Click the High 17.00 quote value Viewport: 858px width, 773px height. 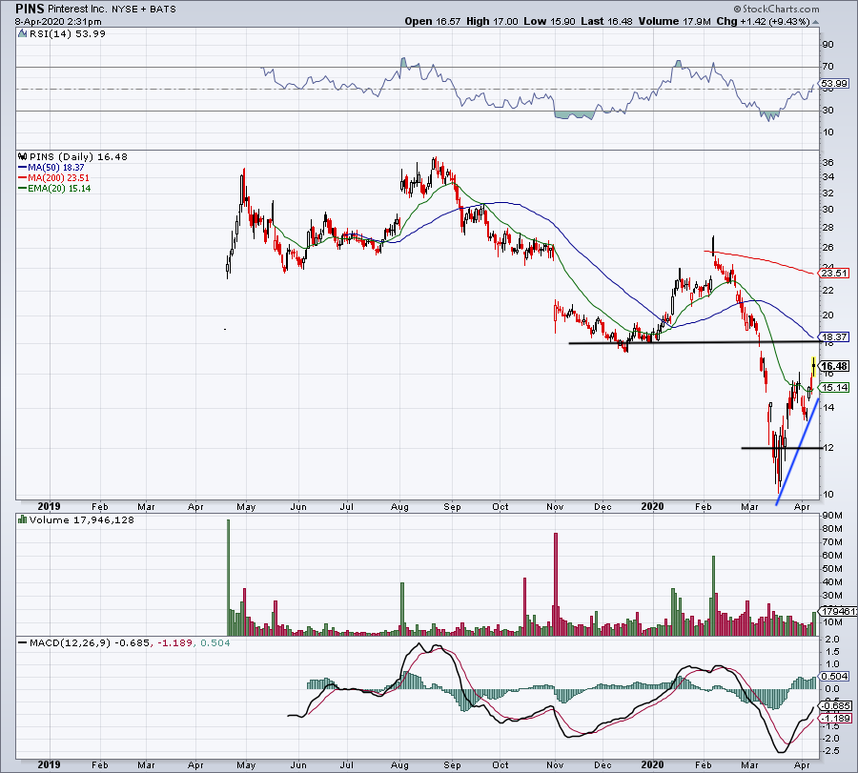[x=492, y=21]
